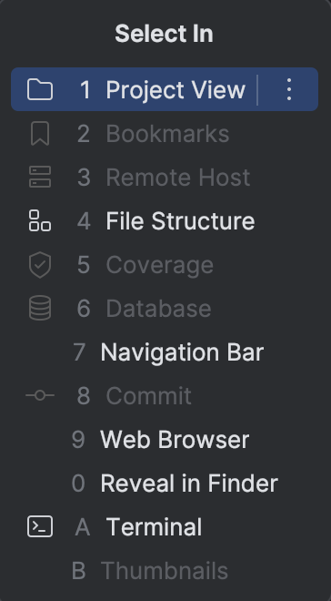Viewport: 331px width, 601px height.
Task: Open the three-dot options for Project View
Action: [289, 89]
